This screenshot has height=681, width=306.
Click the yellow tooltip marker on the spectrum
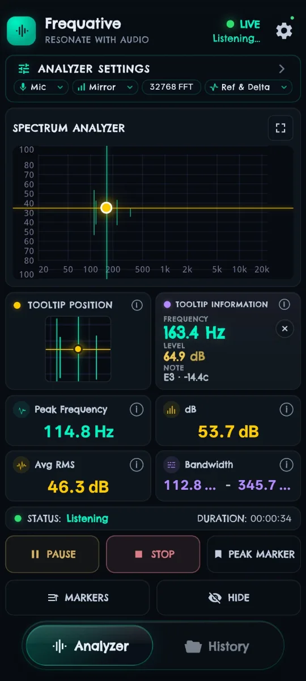[x=106, y=208]
